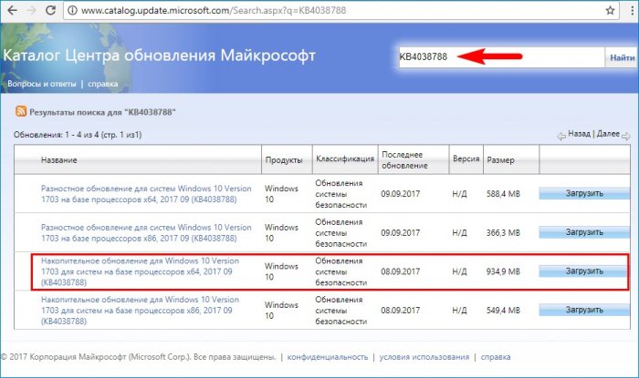Click the Найти search button

point(622,57)
